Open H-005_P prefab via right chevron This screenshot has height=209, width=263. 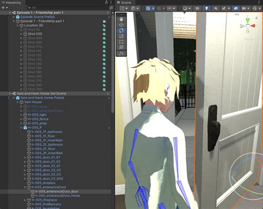tap(109, 128)
